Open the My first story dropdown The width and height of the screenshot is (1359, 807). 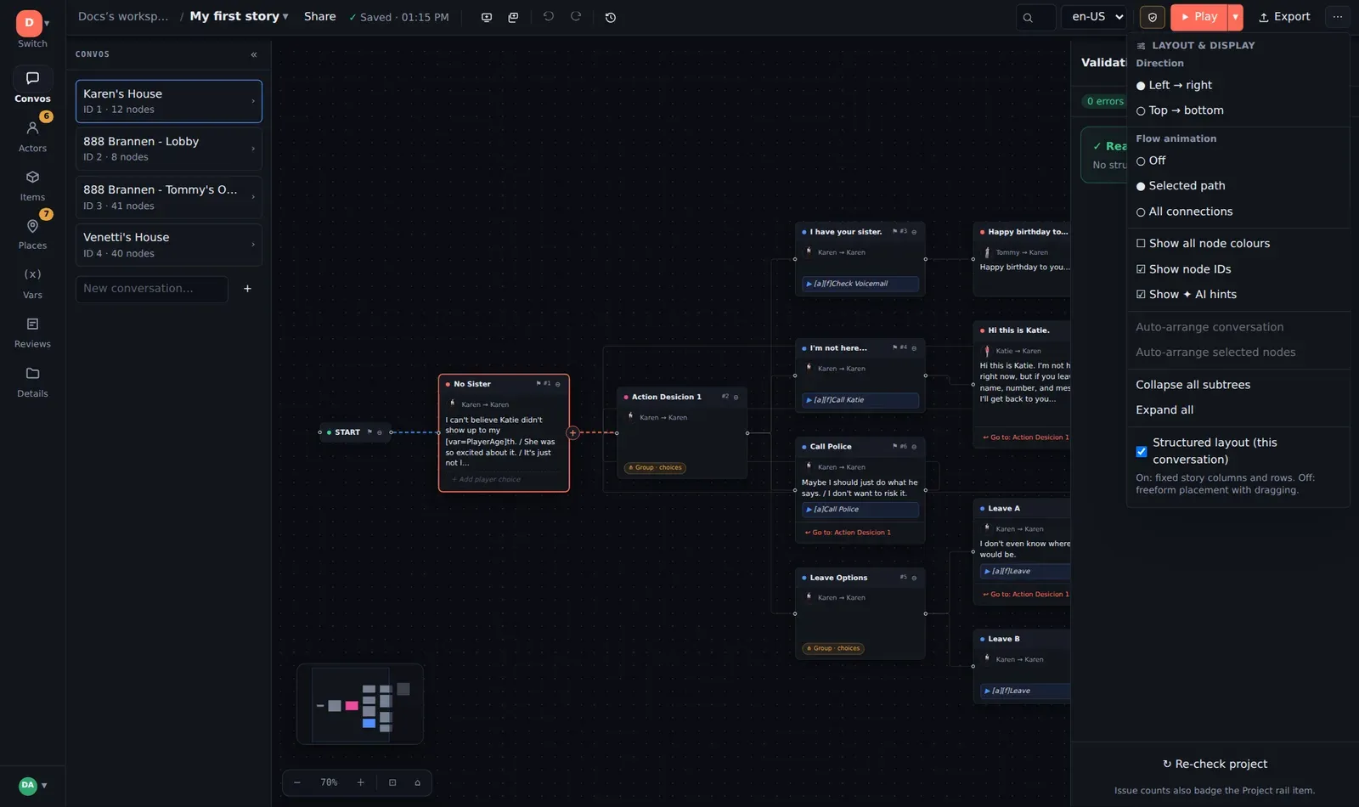[239, 16]
